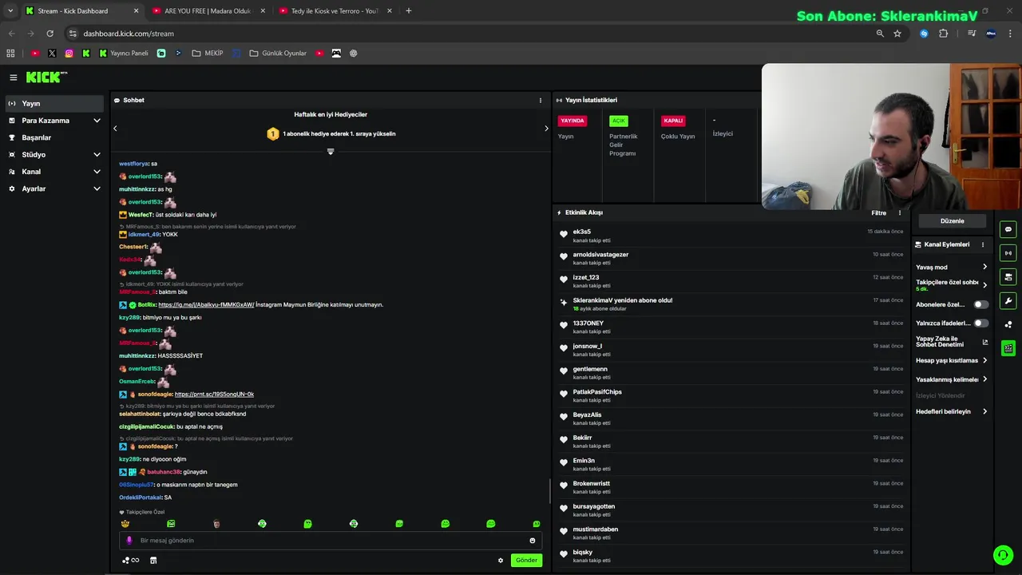Open the Yayıncı Paneli bookmark
Image resolution: width=1022 pixels, height=575 pixels.
click(x=124, y=54)
